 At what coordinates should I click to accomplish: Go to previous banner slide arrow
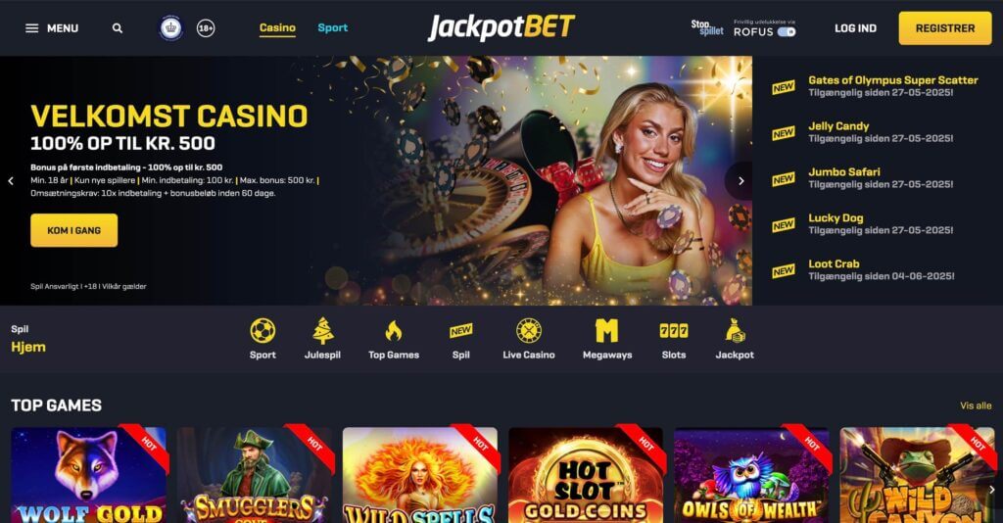click(x=11, y=181)
